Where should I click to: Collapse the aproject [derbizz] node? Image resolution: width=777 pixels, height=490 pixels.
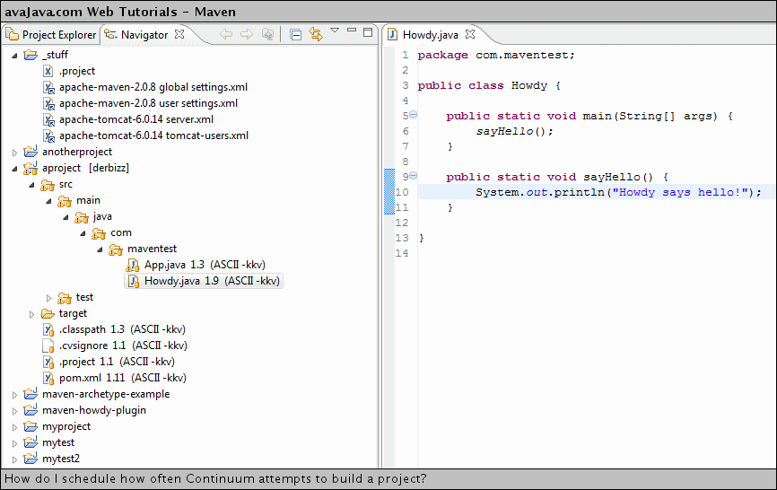[x=15, y=169]
